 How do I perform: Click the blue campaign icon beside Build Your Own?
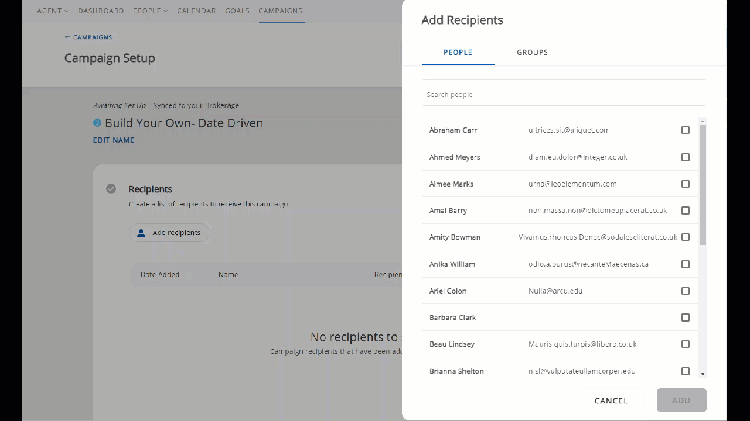(97, 123)
